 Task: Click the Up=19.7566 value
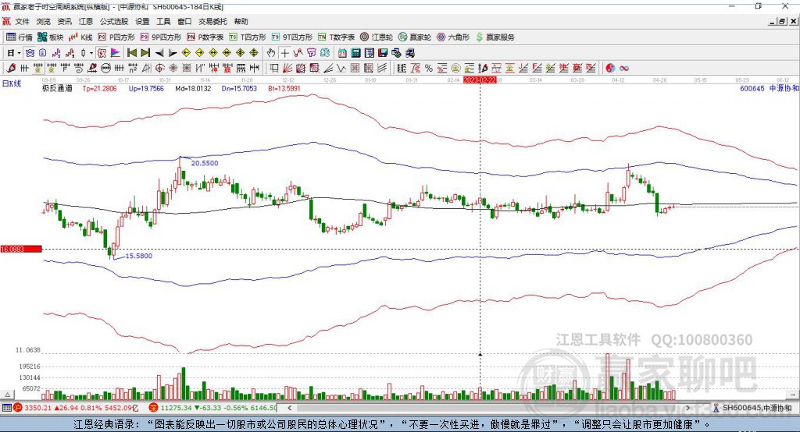[x=146, y=88]
